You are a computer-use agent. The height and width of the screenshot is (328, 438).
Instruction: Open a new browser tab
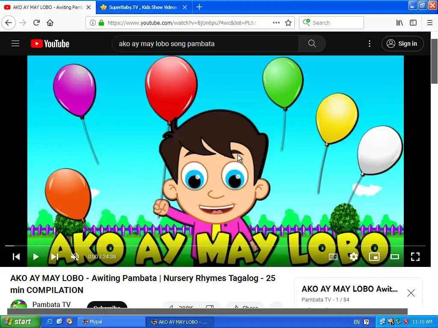(199, 7)
